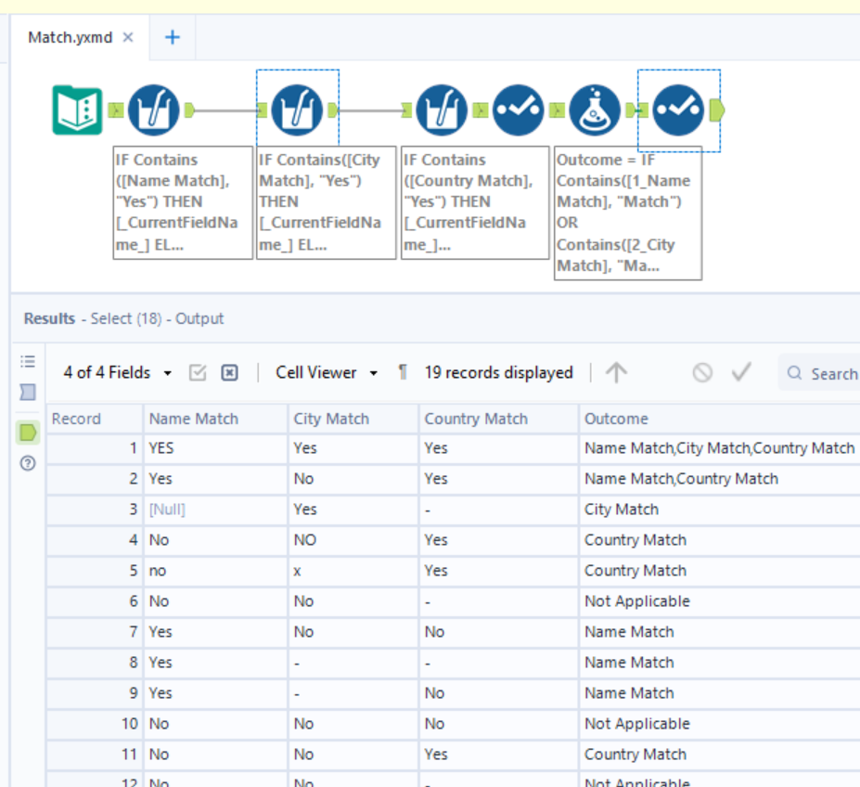Open the Cell Viewer dropdown
The height and width of the screenshot is (787, 860).
pos(327,373)
